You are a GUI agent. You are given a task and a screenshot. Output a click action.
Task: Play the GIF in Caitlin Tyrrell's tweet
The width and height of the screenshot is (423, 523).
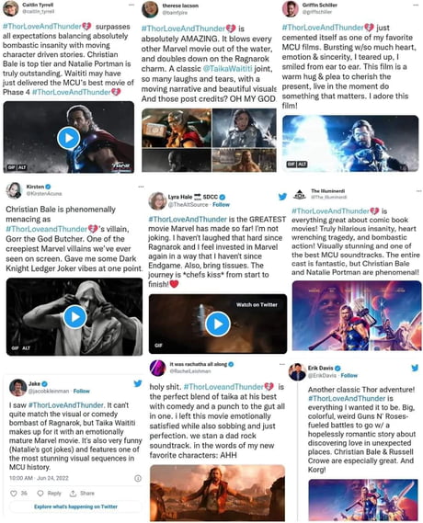68,138
